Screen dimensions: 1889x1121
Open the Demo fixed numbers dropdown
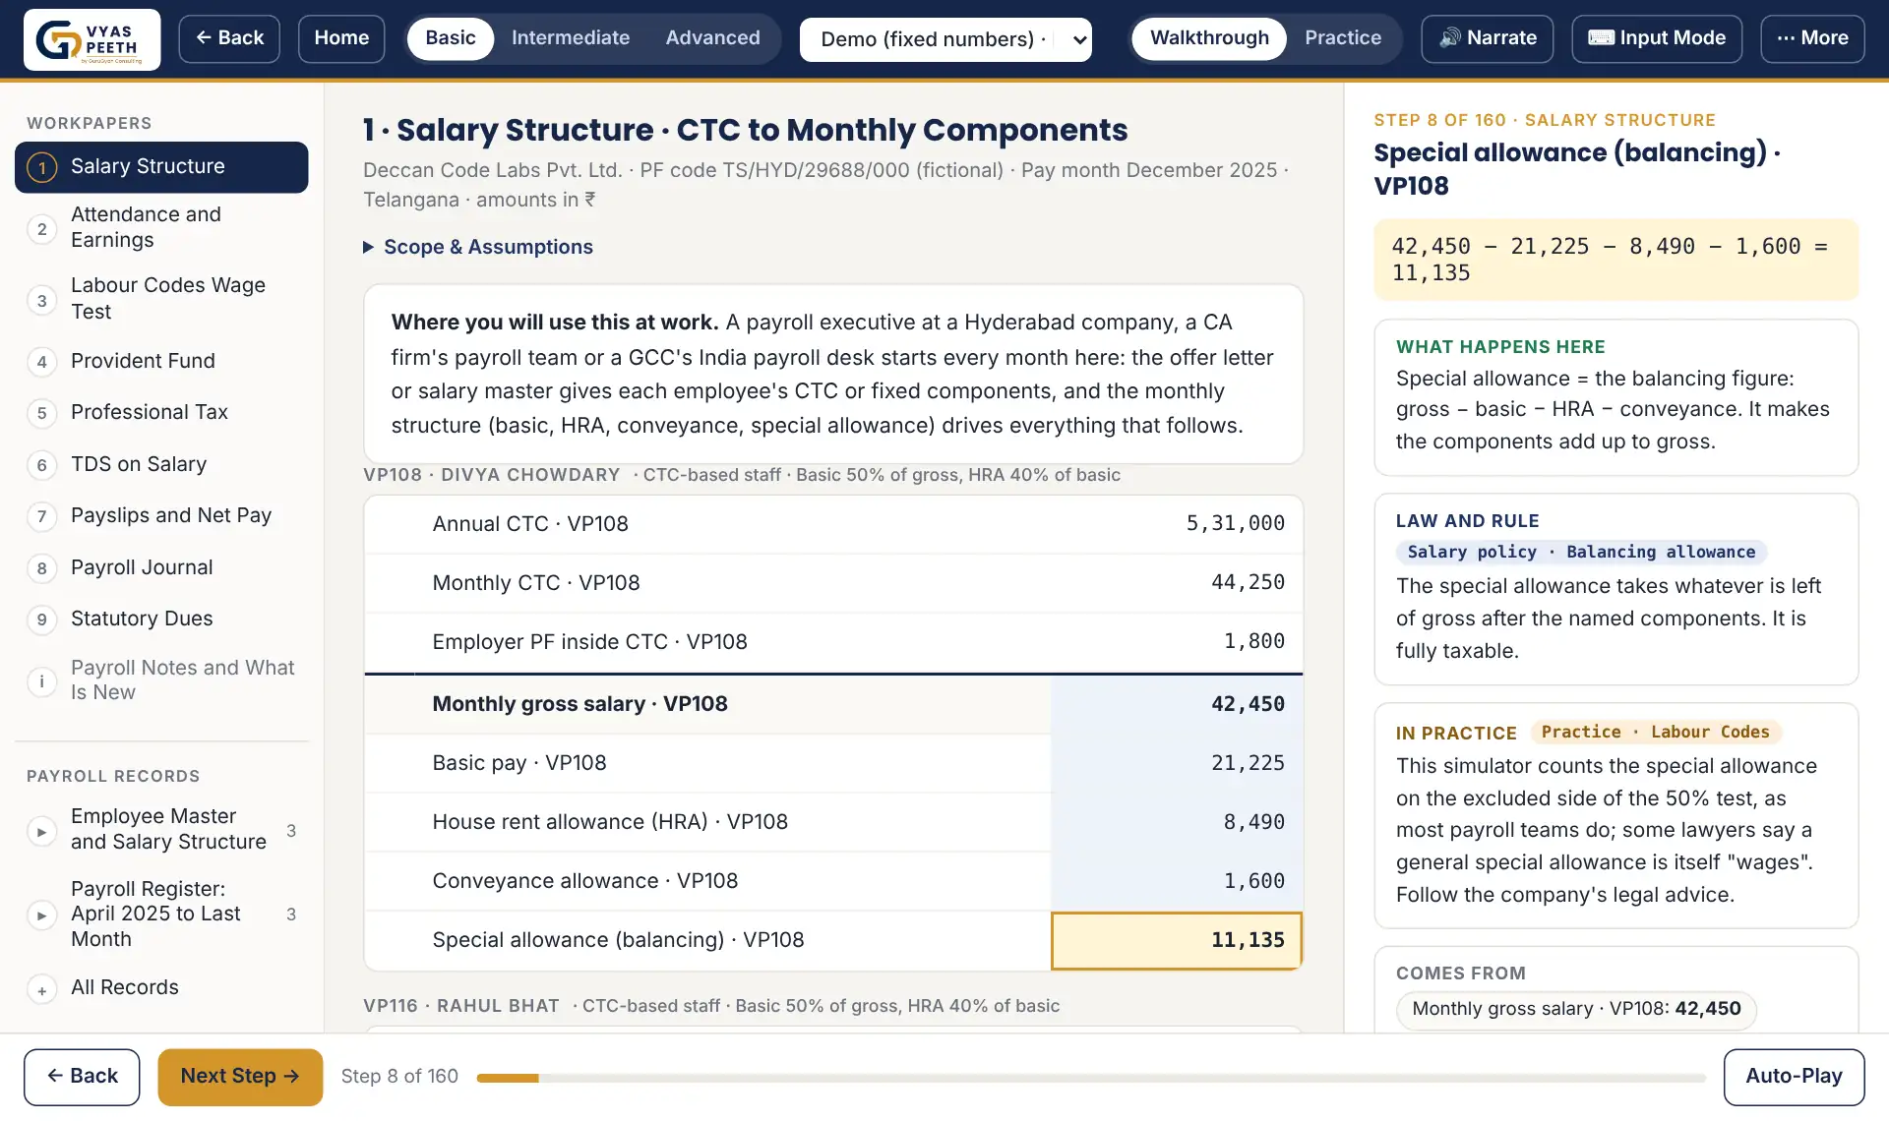click(945, 39)
